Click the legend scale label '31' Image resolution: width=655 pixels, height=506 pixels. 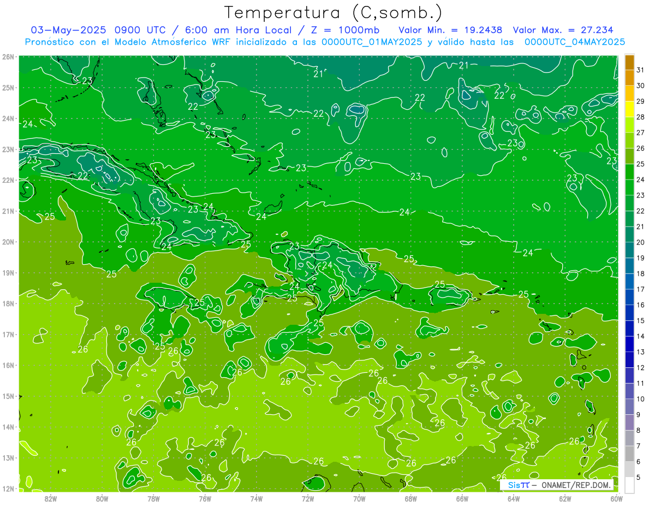point(640,70)
